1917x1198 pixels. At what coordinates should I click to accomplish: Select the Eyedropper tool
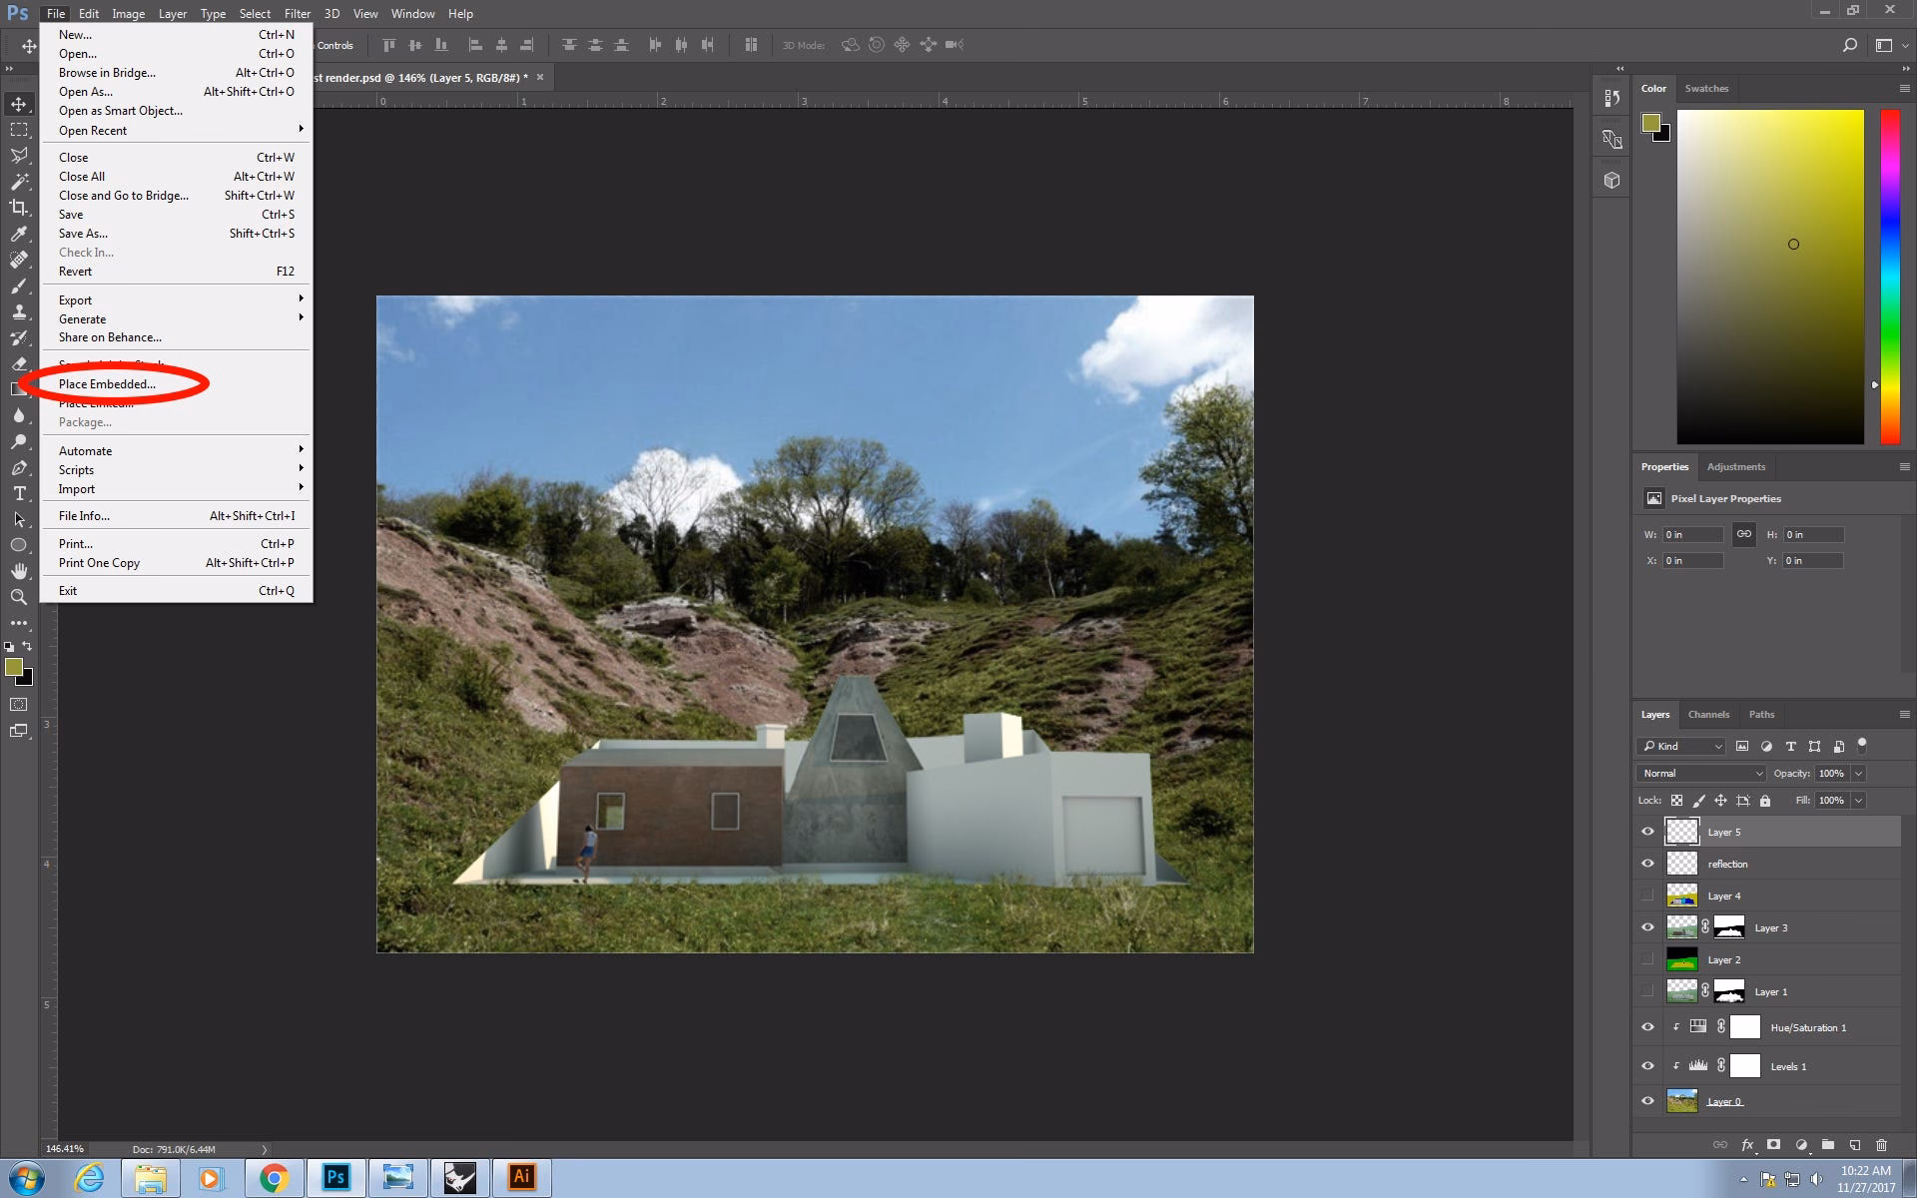pos(19,234)
